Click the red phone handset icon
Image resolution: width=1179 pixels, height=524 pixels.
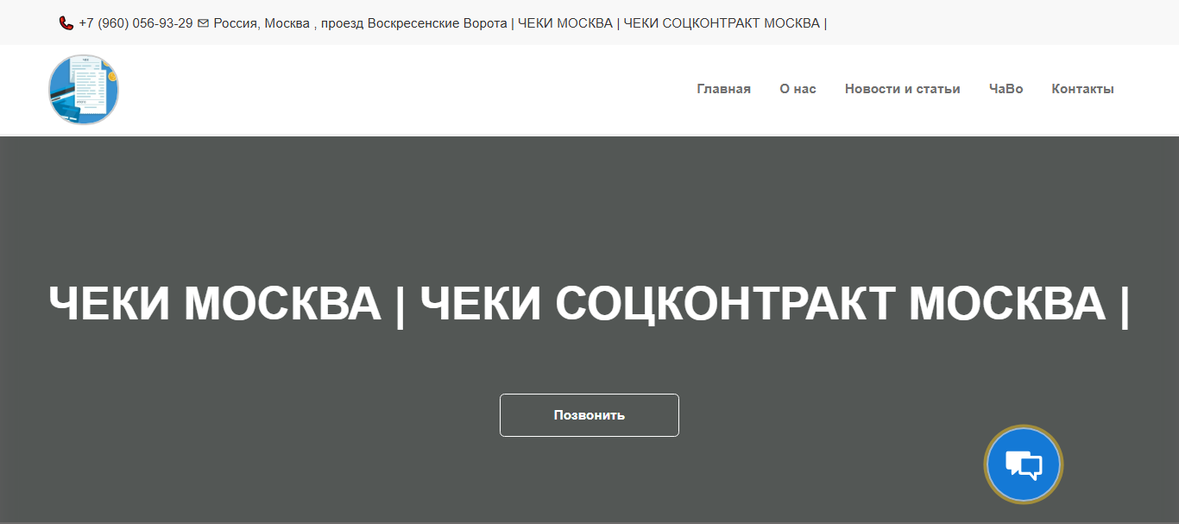tap(66, 23)
